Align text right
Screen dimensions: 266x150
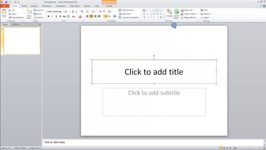(95, 16)
